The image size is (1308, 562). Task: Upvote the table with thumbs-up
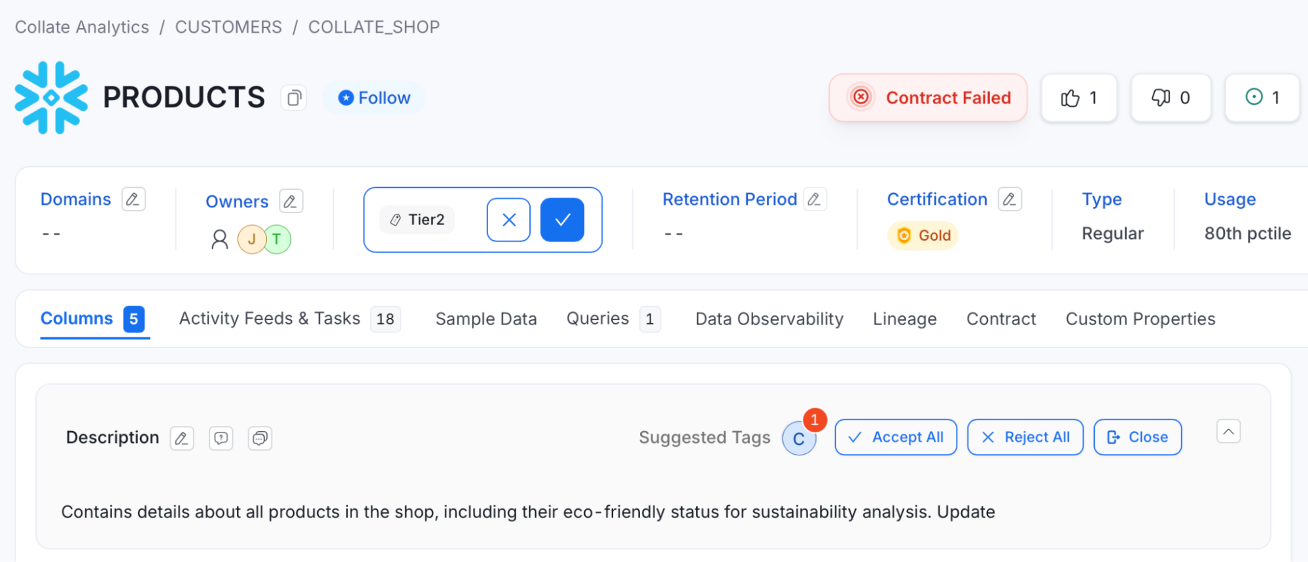(1078, 98)
